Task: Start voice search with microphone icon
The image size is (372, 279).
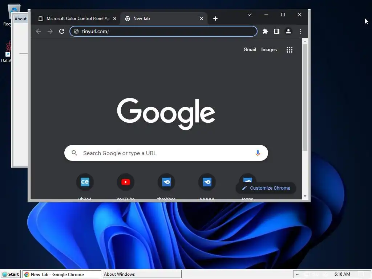Action: (x=258, y=153)
